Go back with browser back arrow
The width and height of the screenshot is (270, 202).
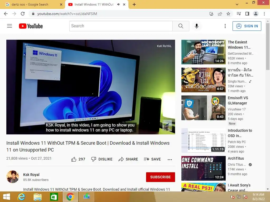click(6, 14)
